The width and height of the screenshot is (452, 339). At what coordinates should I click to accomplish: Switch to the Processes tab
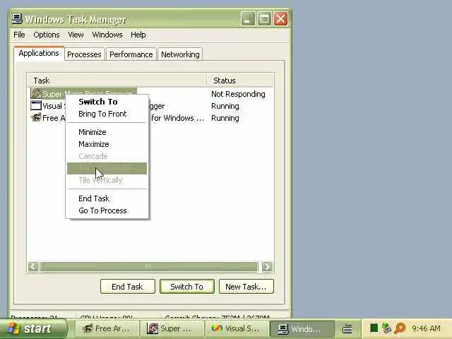[84, 54]
